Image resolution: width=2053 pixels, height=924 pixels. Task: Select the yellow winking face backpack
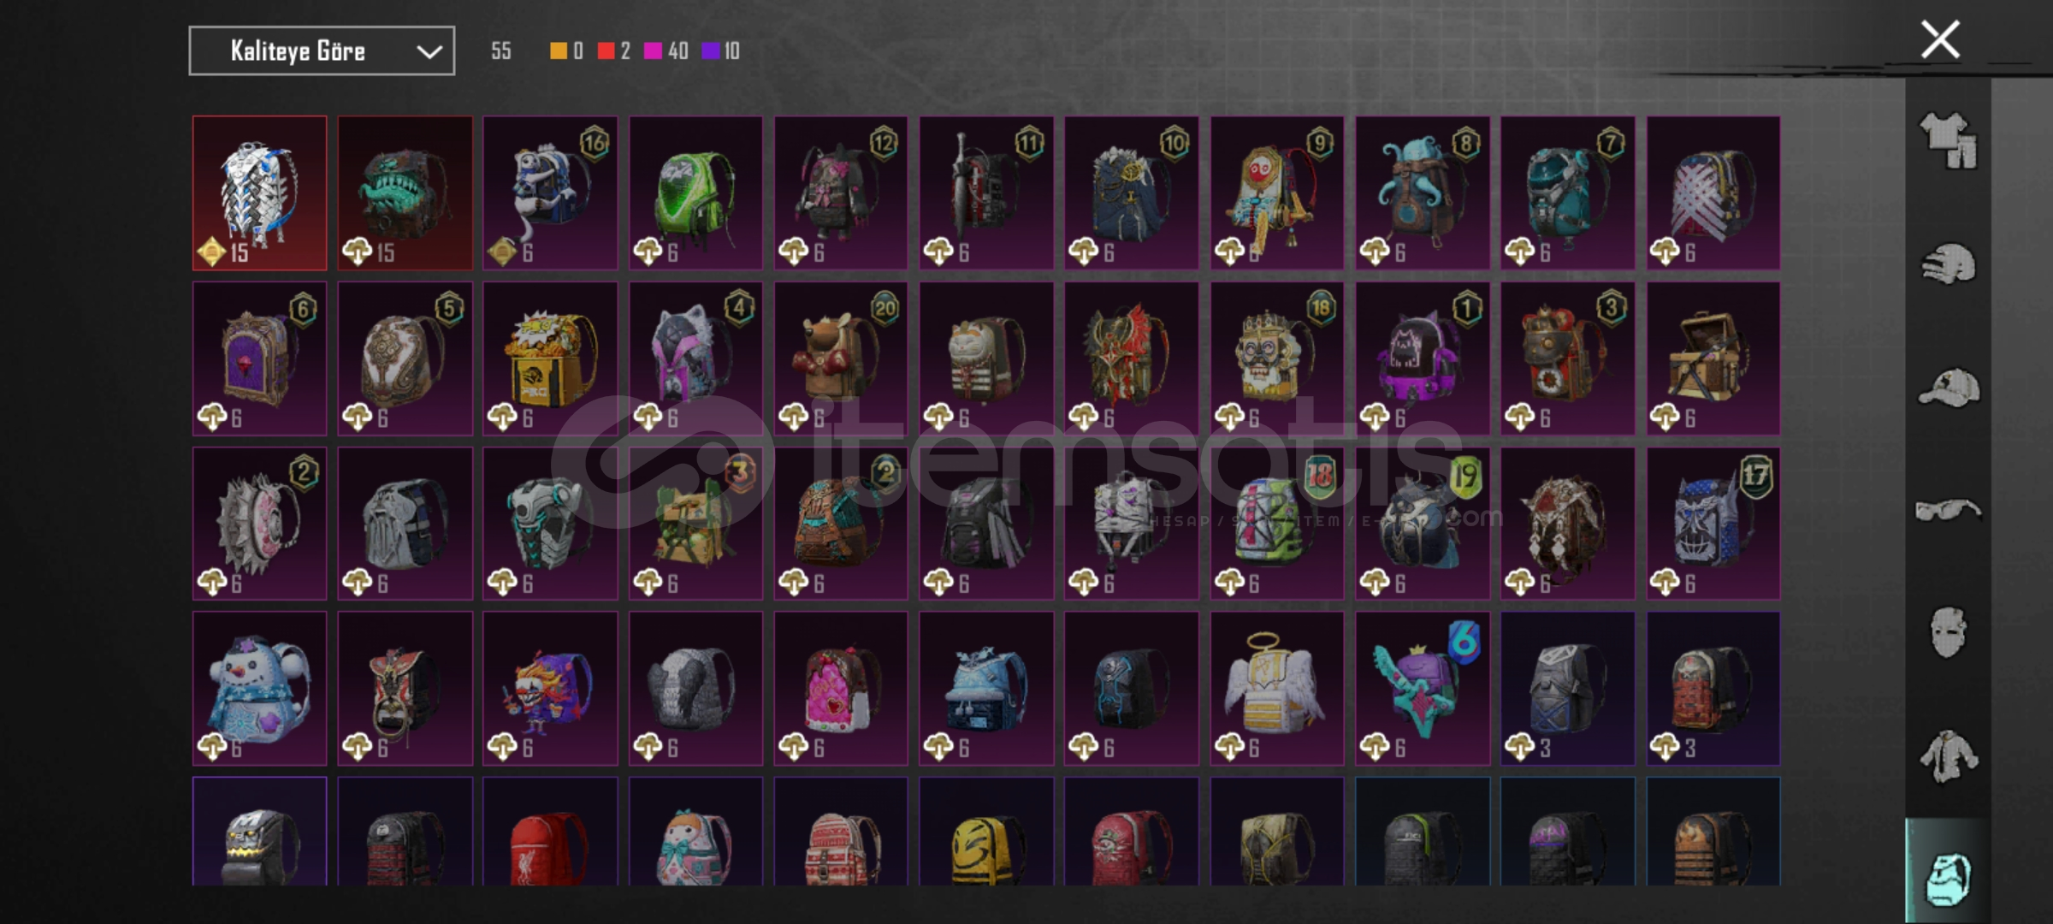[986, 832]
